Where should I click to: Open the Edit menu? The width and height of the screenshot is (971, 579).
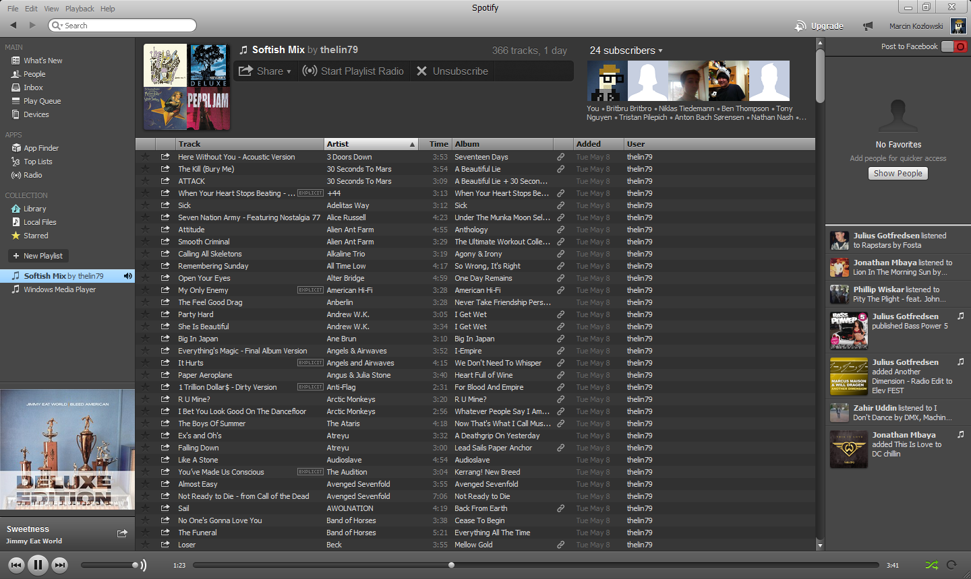coord(31,9)
